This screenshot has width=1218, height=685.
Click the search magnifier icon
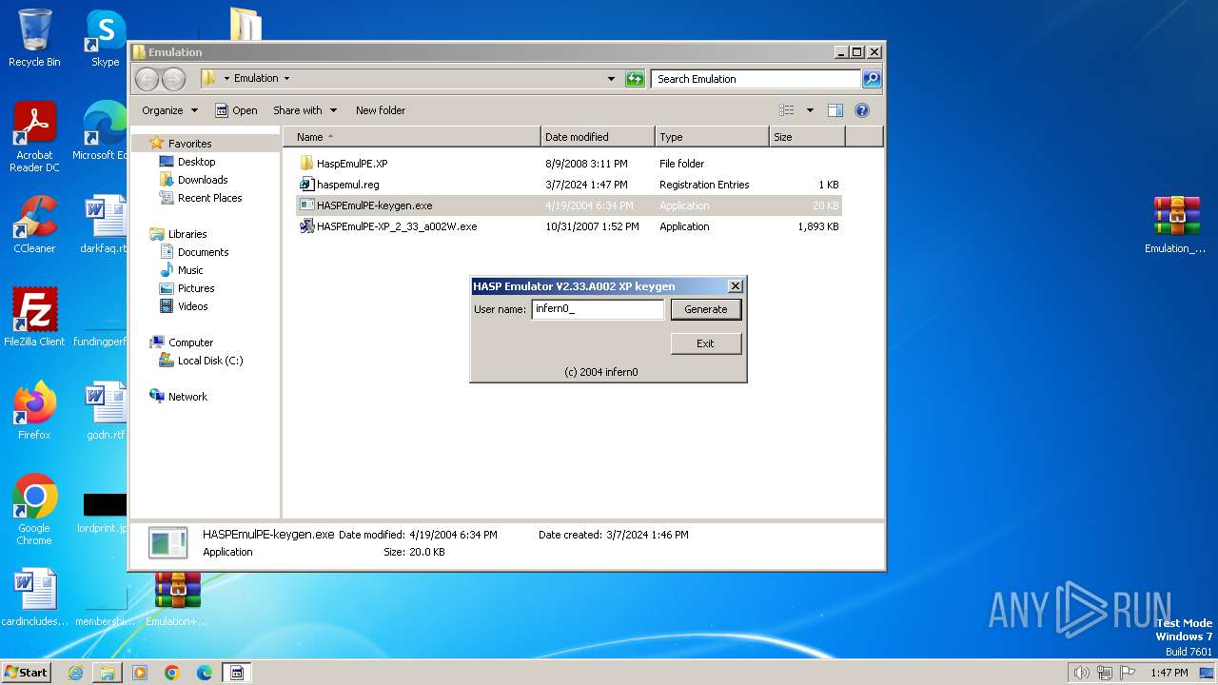click(871, 79)
